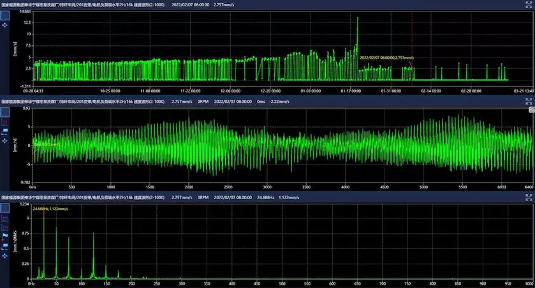Select the cursor tool in trend panel
Image resolution: width=535 pixels, height=288 pixels.
(x=5, y=15)
